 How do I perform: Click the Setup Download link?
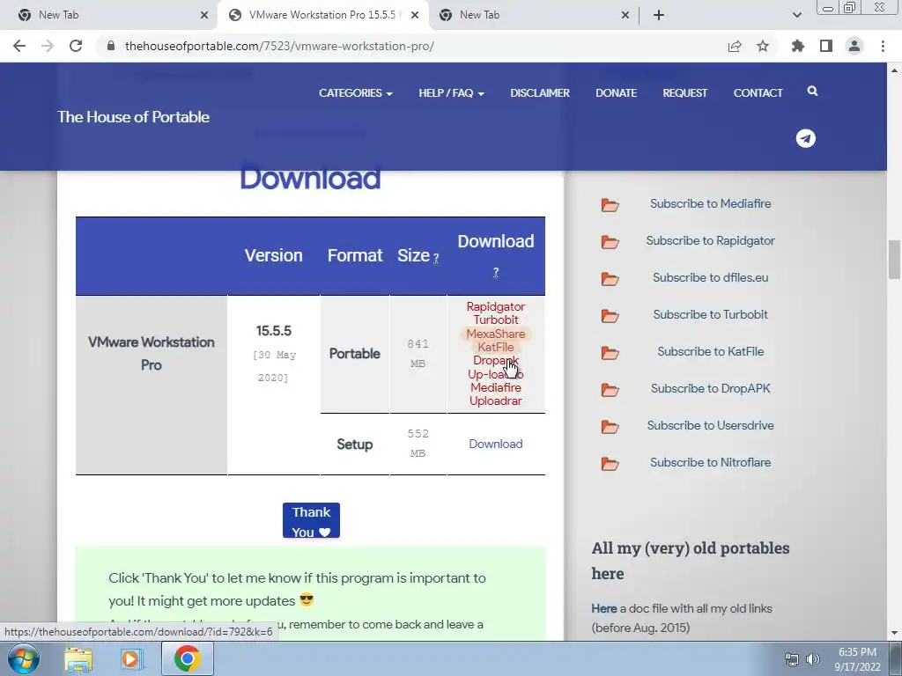pos(495,444)
